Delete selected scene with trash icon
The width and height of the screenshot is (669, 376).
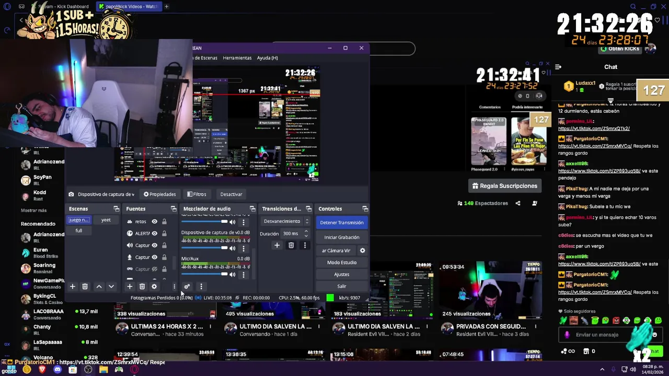pyautogui.click(x=85, y=286)
